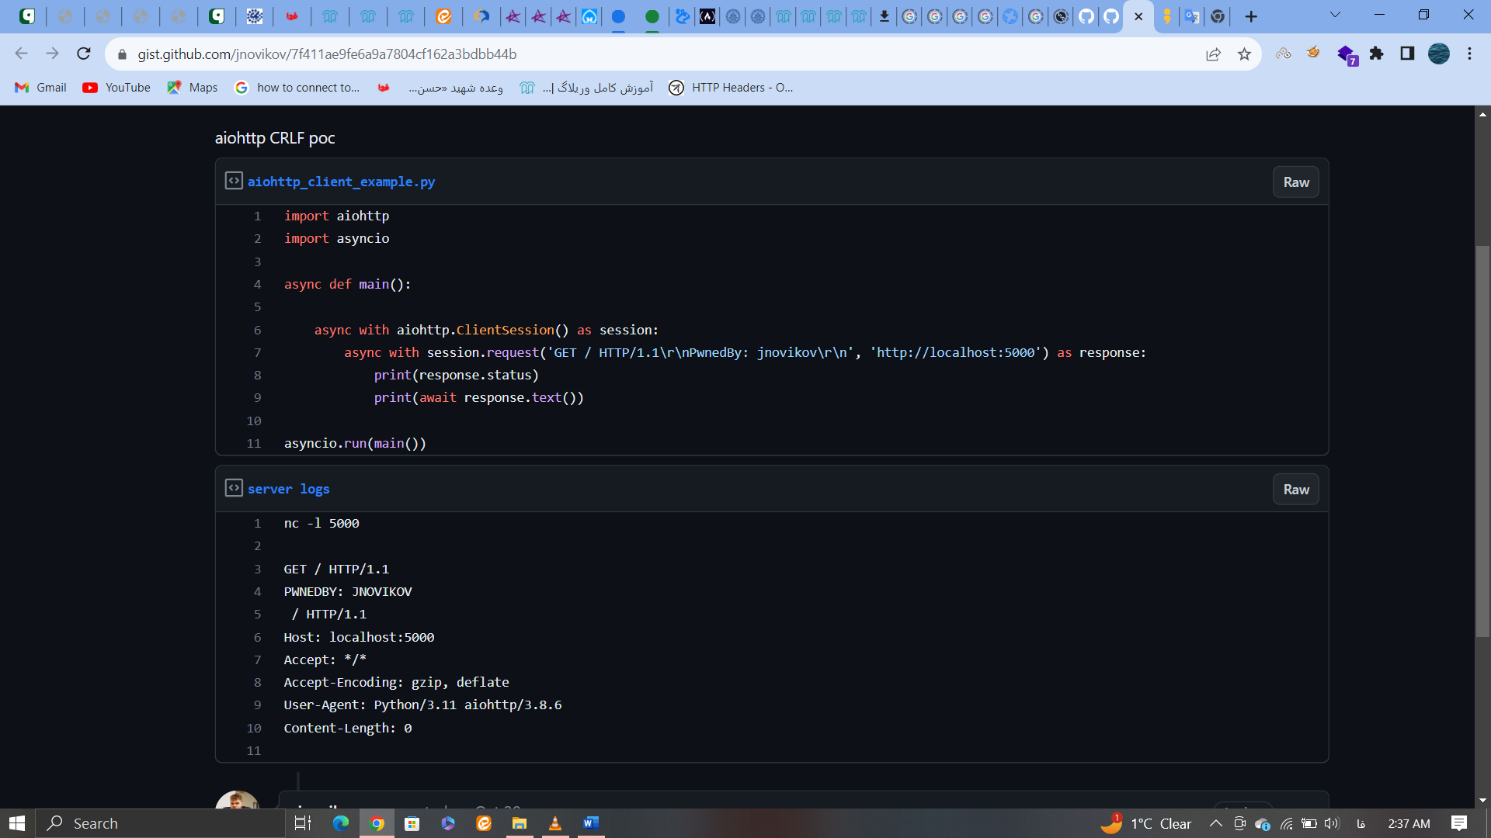Image resolution: width=1491 pixels, height=838 pixels.
Task: Open Microsoft Store from taskbar
Action: click(412, 823)
